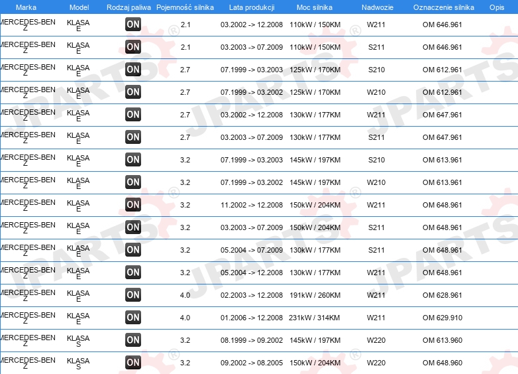Click ON fuel icon in OM 613.961 S210 row
The width and height of the screenshot is (518, 374).
pyautogui.click(x=133, y=160)
